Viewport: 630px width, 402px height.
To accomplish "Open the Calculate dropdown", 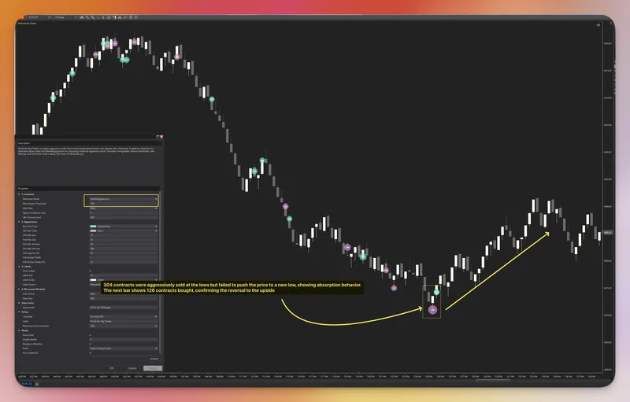I will tap(124, 316).
